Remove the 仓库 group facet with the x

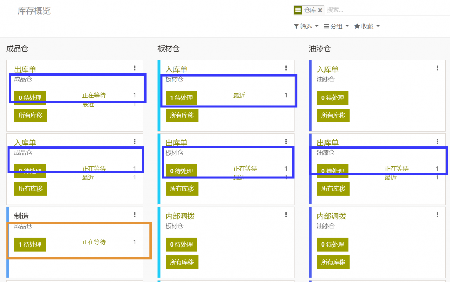click(320, 11)
